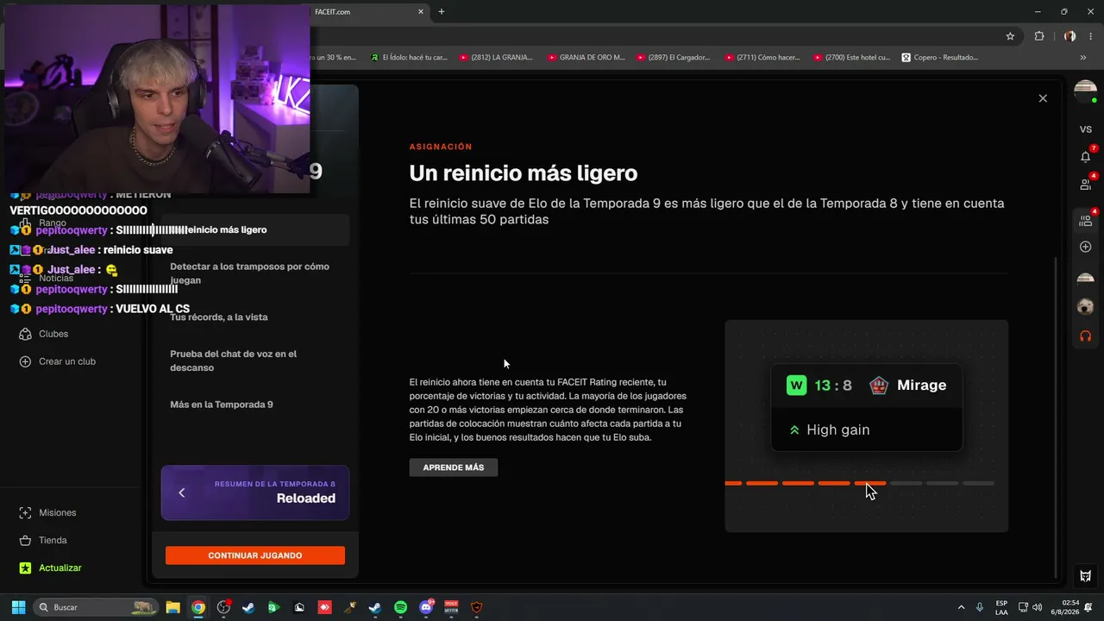Close the FACEIT.com tab
Image resolution: width=1104 pixels, height=621 pixels.
(421, 12)
